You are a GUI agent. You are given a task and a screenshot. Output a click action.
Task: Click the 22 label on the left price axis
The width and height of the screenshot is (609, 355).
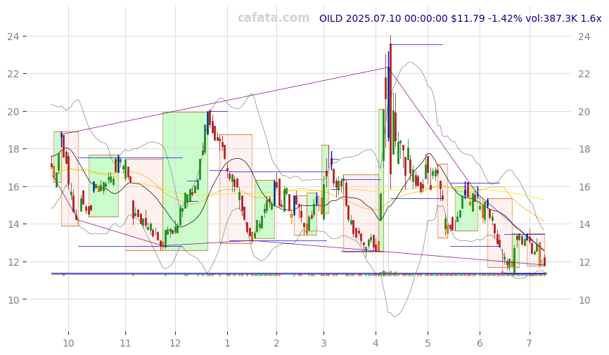(x=13, y=74)
